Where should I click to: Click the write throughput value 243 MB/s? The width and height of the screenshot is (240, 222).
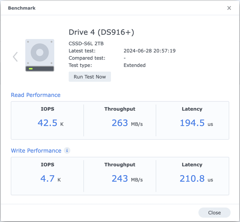127,179
